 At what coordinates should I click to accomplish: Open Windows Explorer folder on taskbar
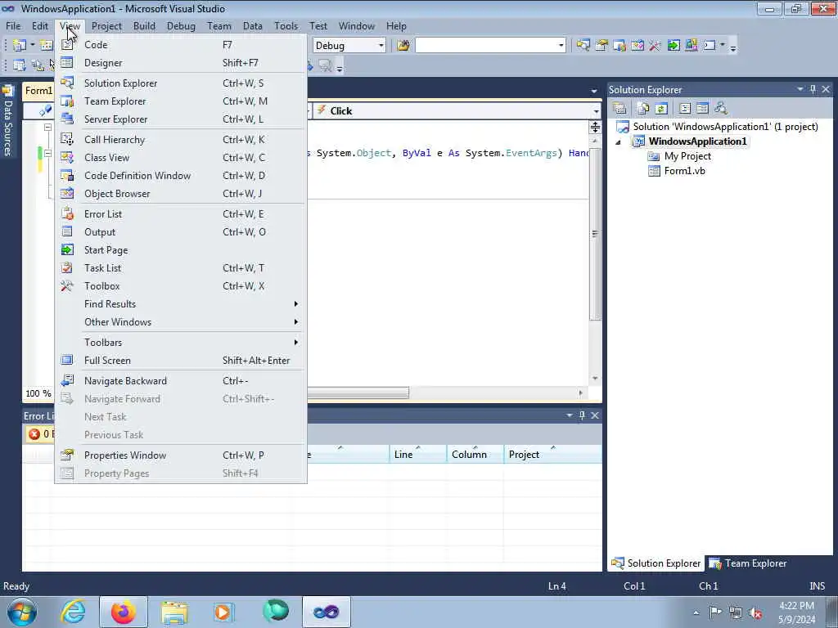174,612
